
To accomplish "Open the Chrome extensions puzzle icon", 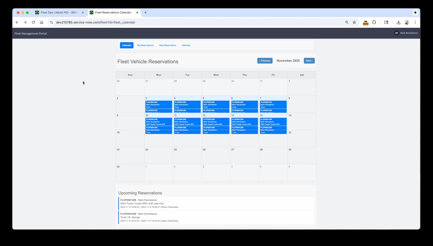I will [x=374, y=22].
